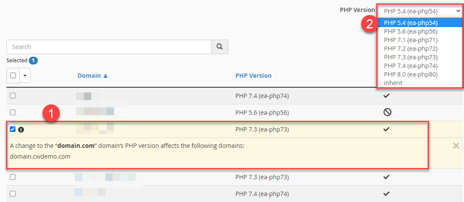The image size is (464, 202).
Task: Open the bulk selection dropdown arrow
Action: pyautogui.click(x=25, y=76)
